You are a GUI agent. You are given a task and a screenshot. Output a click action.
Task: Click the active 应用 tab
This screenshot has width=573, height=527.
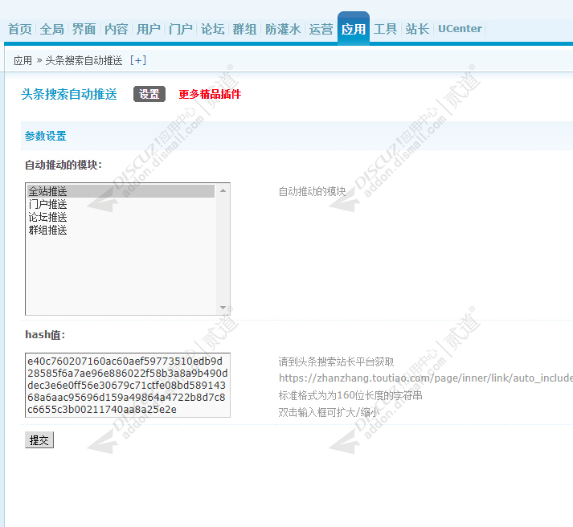click(x=354, y=29)
